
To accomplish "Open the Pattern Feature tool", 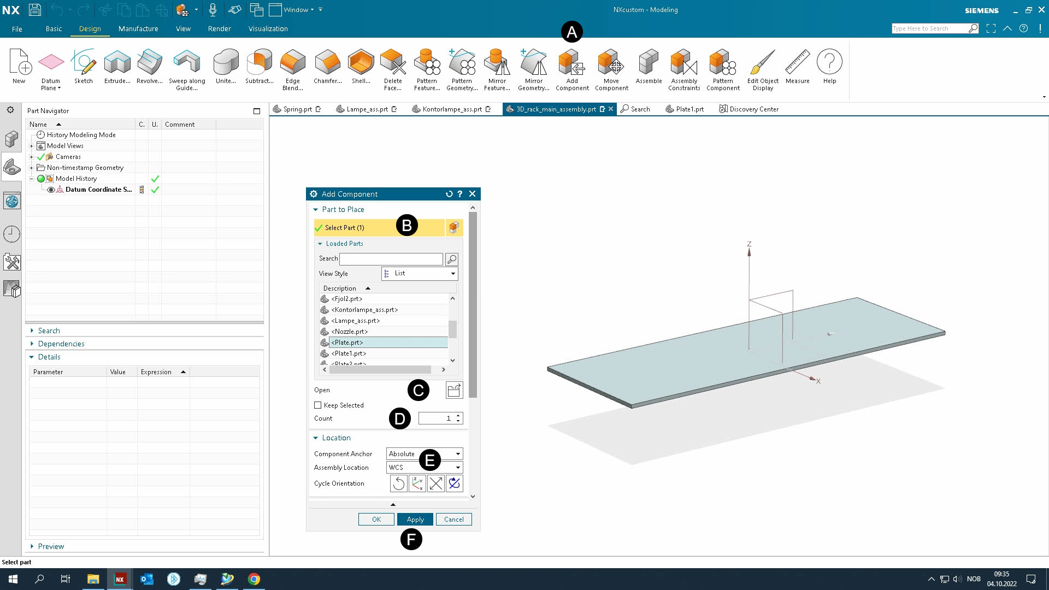I will [x=427, y=66].
